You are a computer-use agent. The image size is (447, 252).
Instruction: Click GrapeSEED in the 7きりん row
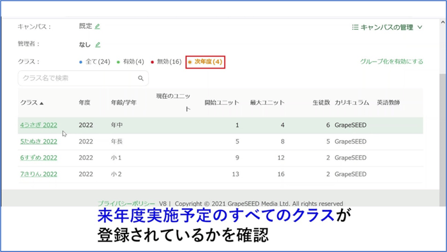[x=351, y=174]
